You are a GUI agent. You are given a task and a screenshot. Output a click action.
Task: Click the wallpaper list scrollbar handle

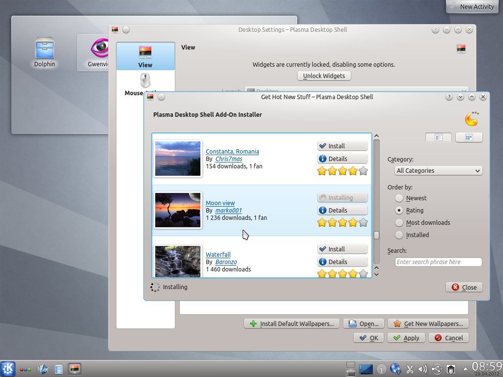377,235
